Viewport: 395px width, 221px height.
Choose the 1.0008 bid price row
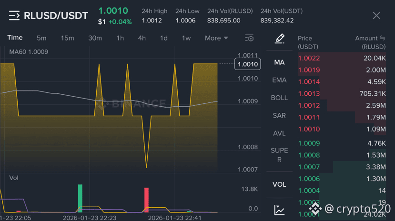click(x=342, y=155)
